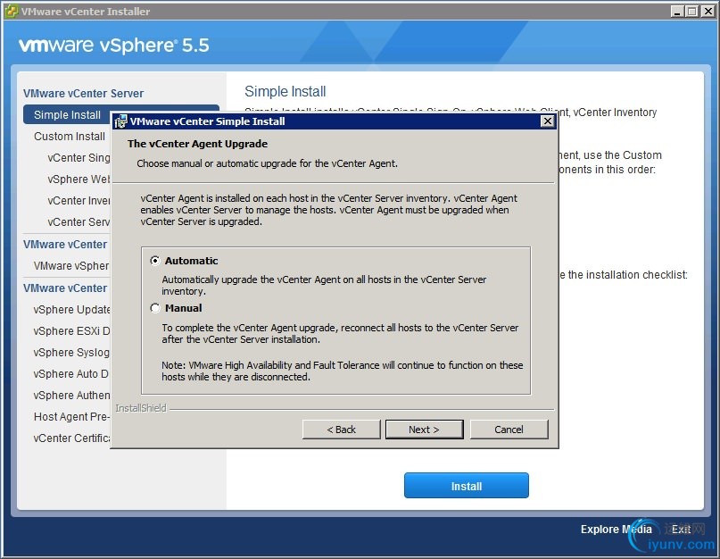Open vSphere Authentication Proxy entry
Image resolution: width=720 pixels, height=559 pixels.
(71, 396)
